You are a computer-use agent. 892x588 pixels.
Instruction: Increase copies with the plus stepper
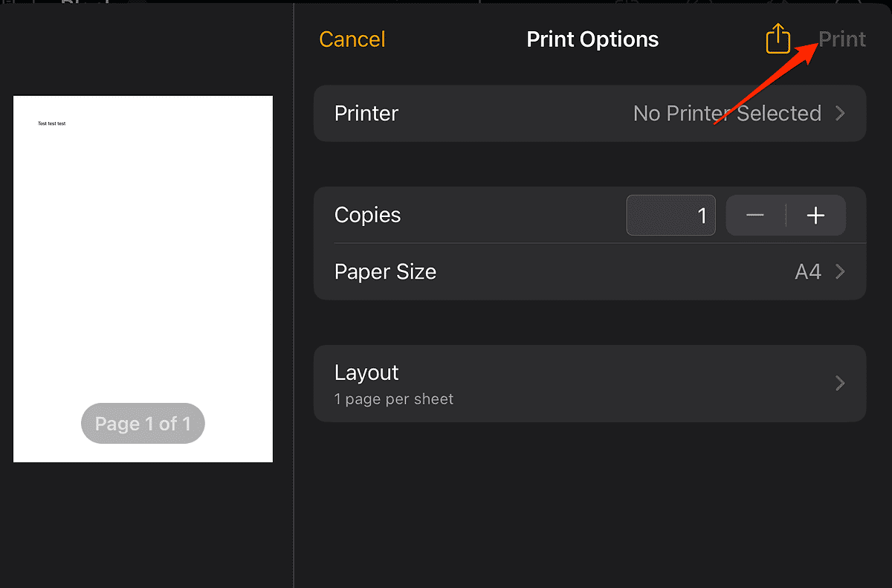[x=815, y=216]
